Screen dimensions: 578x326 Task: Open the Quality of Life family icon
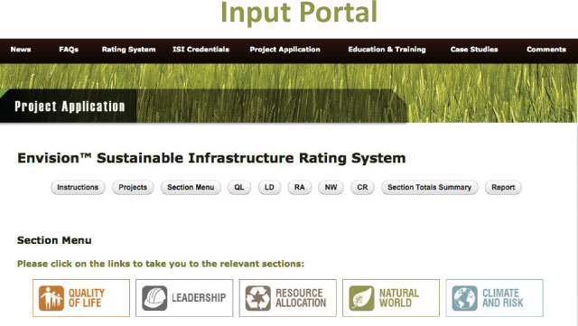coord(51,298)
